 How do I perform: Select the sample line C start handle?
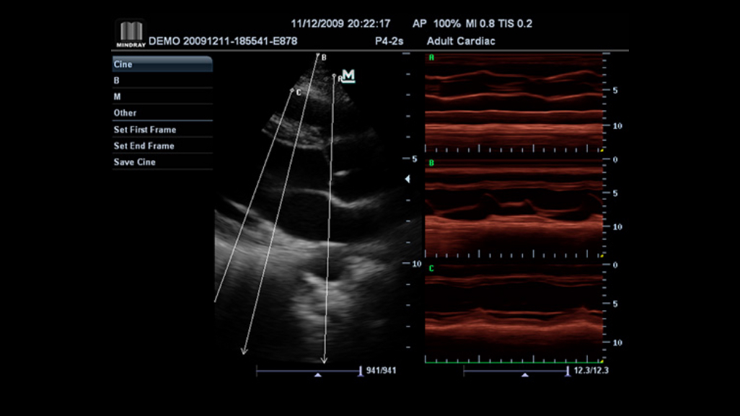292,91
